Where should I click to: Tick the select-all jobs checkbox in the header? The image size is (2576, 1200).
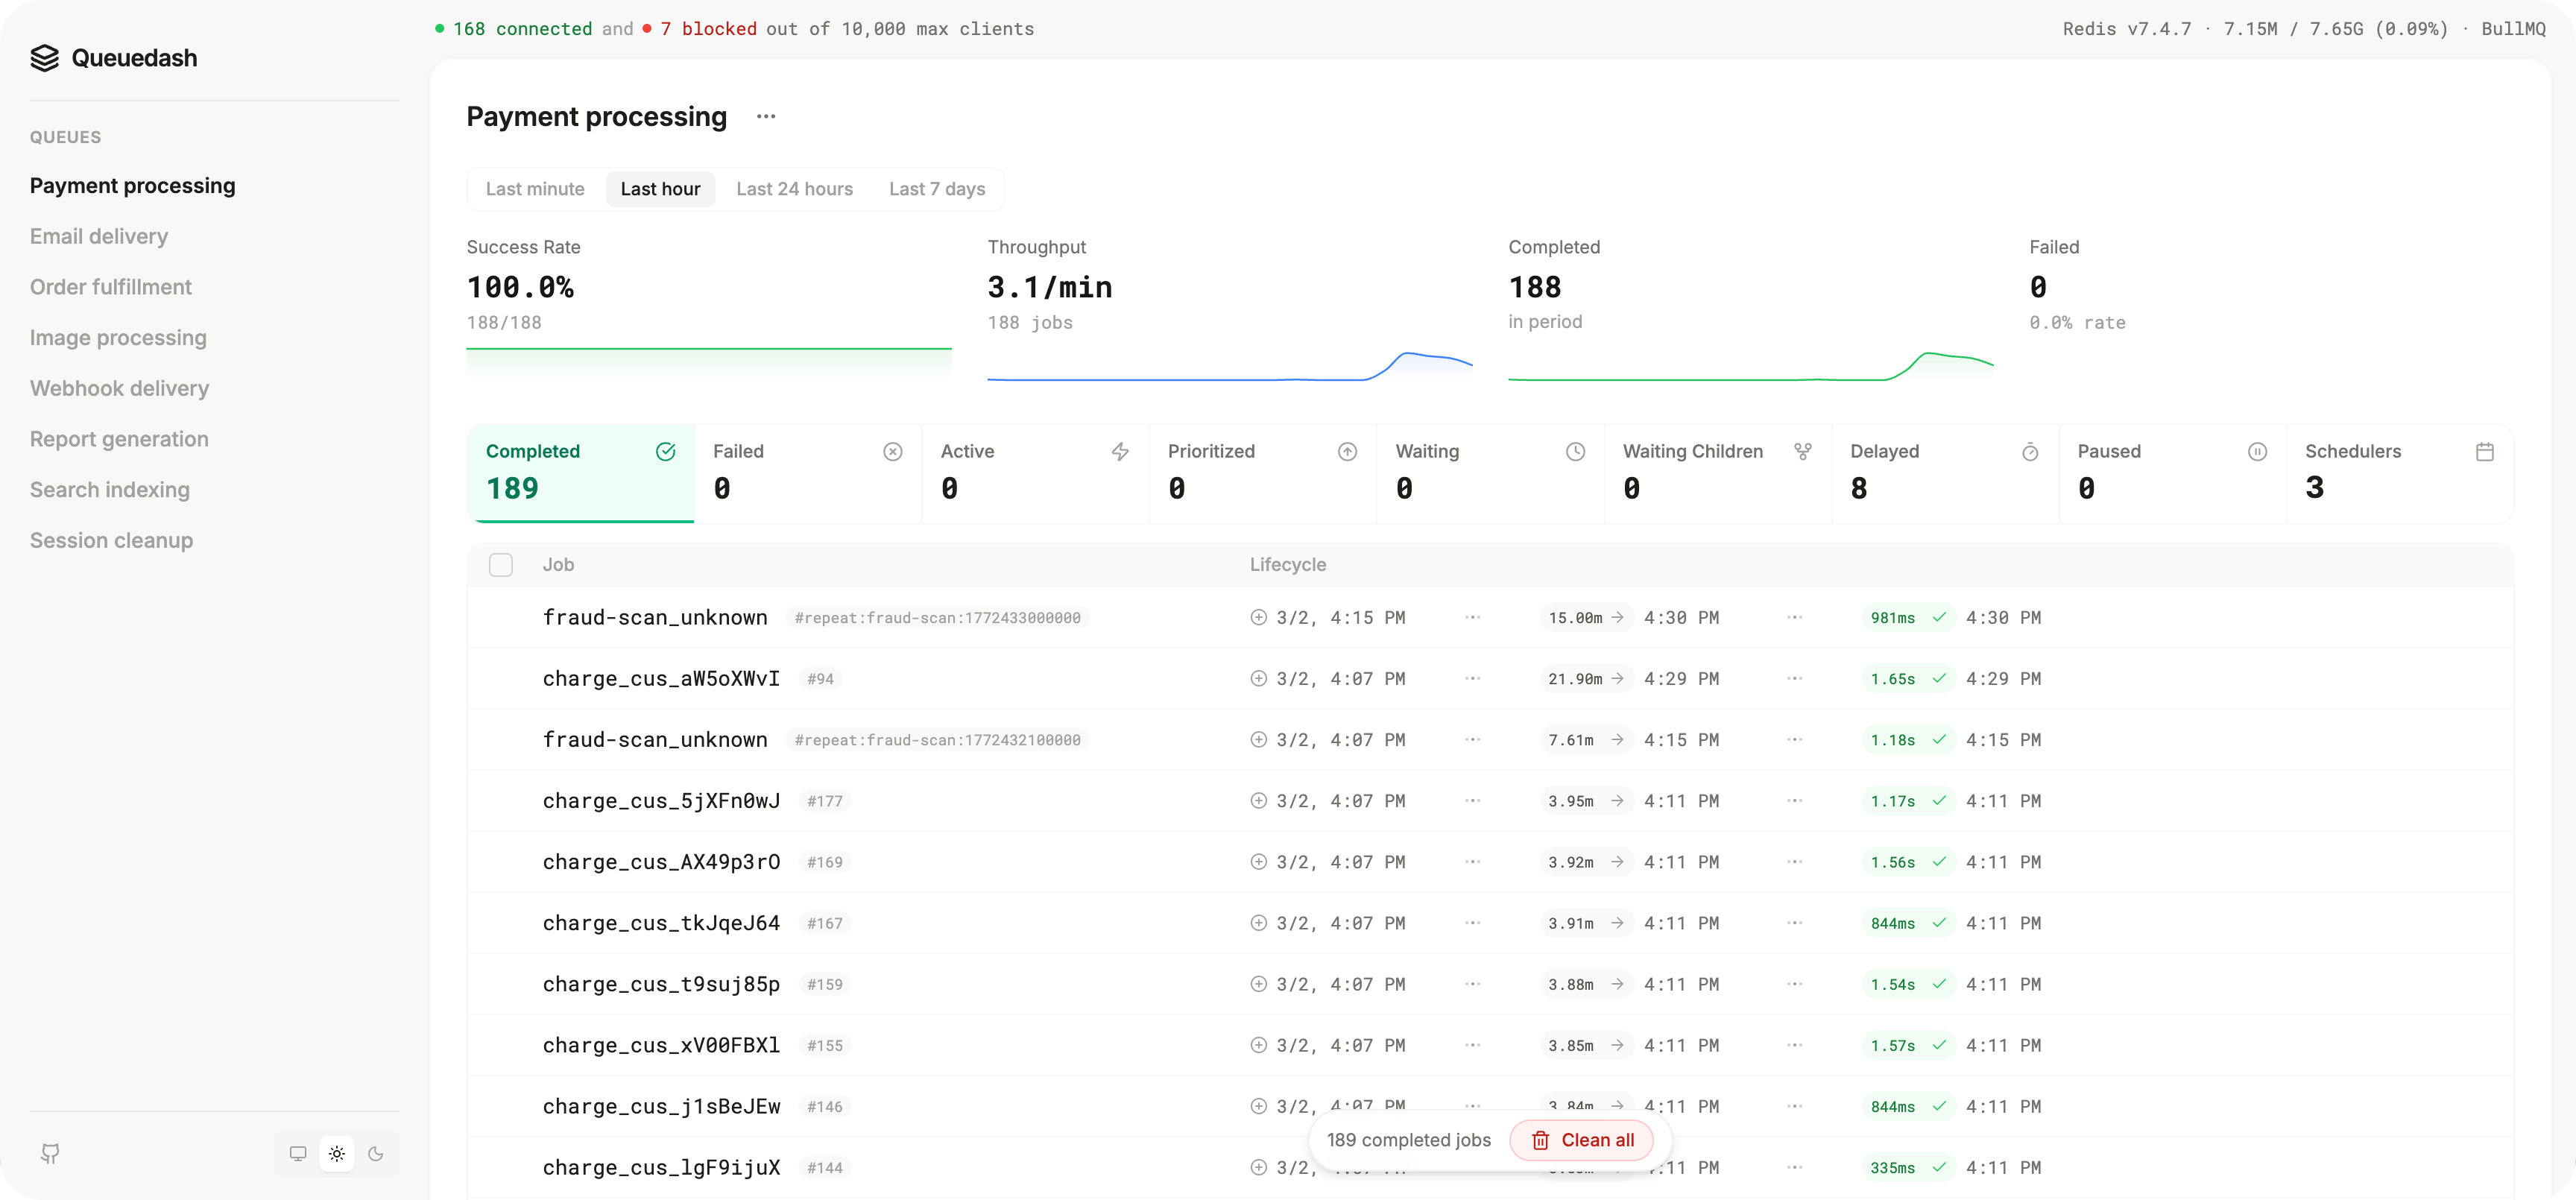click(x=501, y=565)
